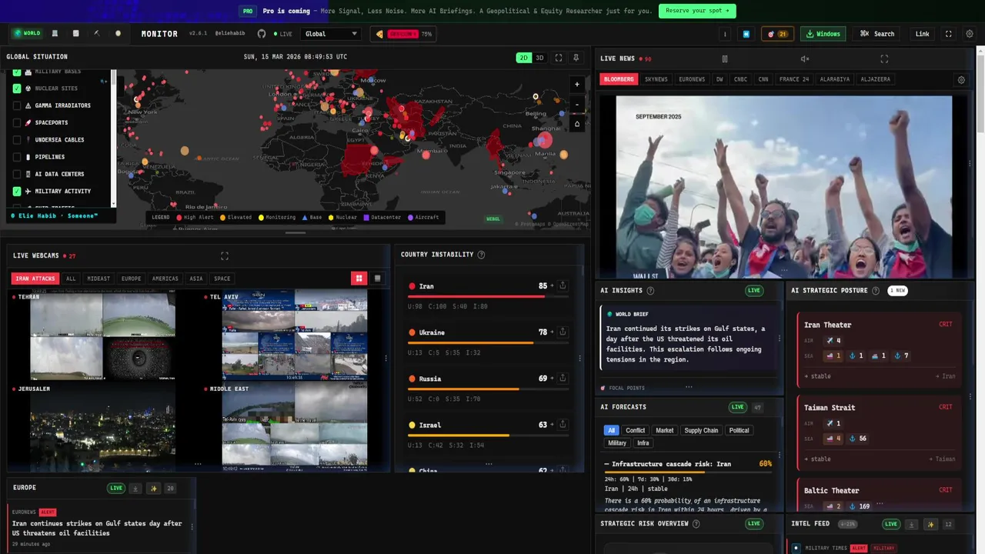Toggle the Nuclear Sites layer checkbox
This screenshot has height=554, width=985.
pos(17,88)
